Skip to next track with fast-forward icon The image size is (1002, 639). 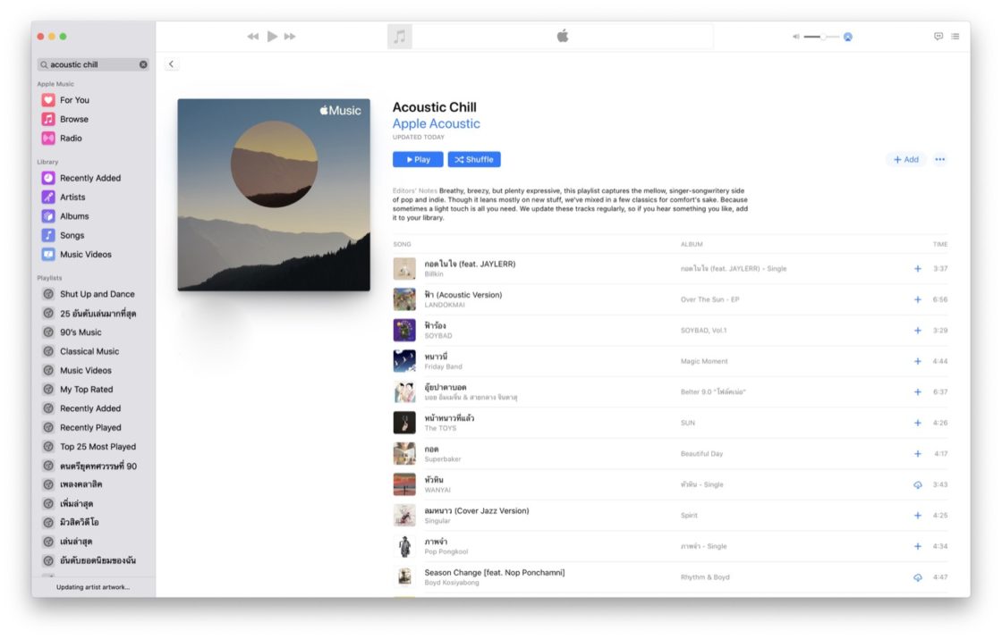290,37
